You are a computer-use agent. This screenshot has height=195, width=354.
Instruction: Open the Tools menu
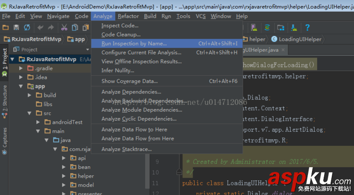pos(183,16)
